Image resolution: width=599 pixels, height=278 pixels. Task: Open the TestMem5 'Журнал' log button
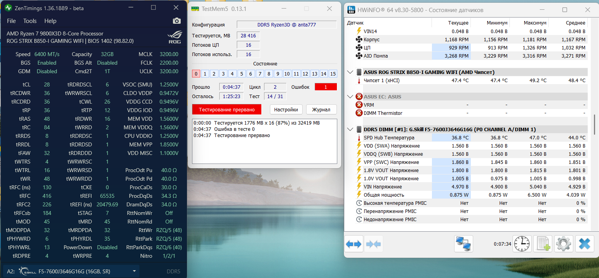(x=321, y=109)
